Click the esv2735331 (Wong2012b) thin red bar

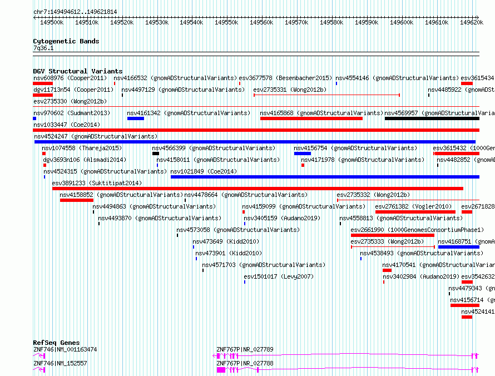coord(326,95)
